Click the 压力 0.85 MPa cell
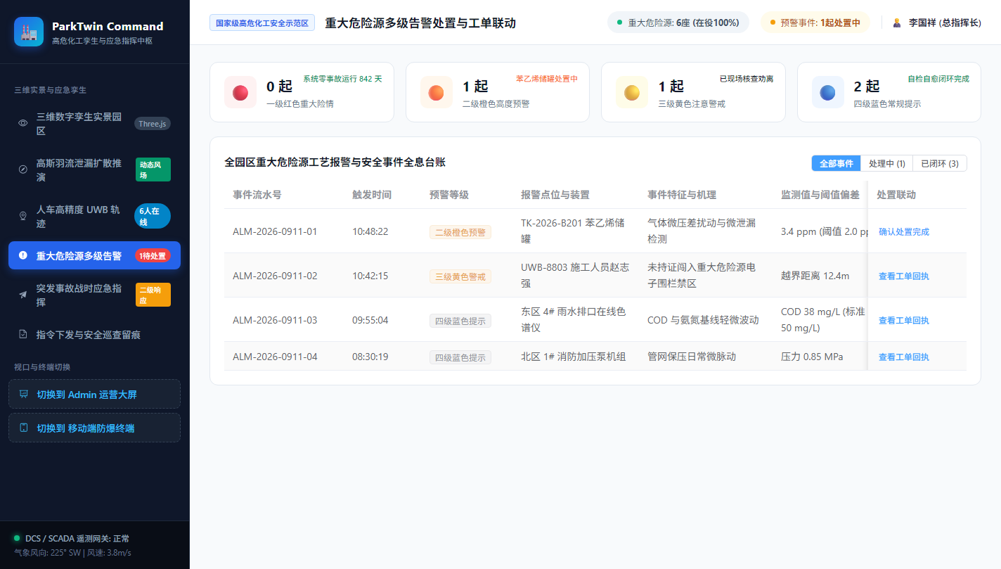This screenshot has height=569, width=1001. pos(812,357)
